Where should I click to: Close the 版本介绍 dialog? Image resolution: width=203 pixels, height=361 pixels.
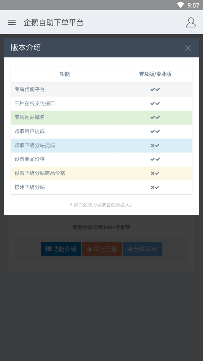[188, 48]
